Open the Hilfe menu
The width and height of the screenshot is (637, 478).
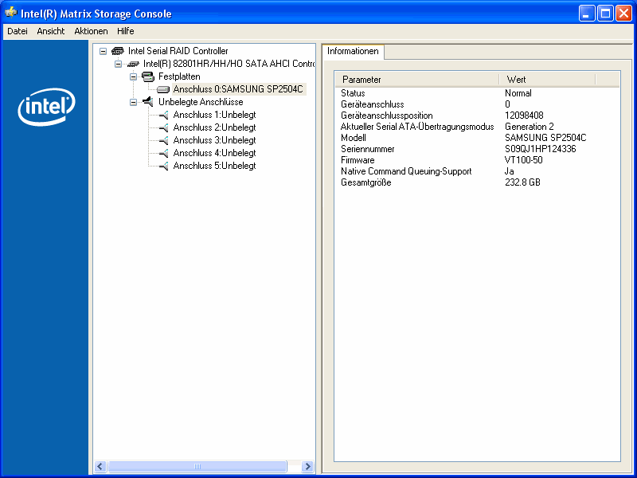tap(126, 31)
